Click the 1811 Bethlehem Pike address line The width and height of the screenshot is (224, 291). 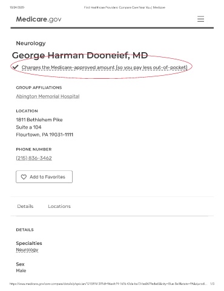point(39,119)
